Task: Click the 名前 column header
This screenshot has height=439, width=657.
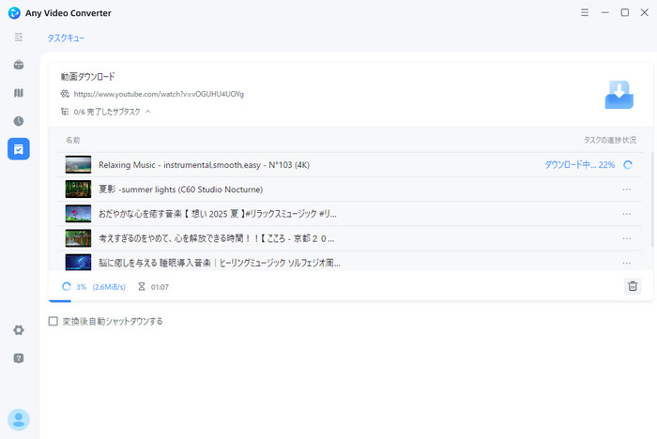Action: (72, 140)
